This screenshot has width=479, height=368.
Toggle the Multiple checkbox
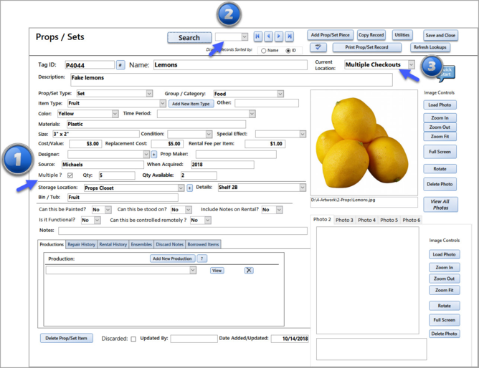click(x=70, y=175)
